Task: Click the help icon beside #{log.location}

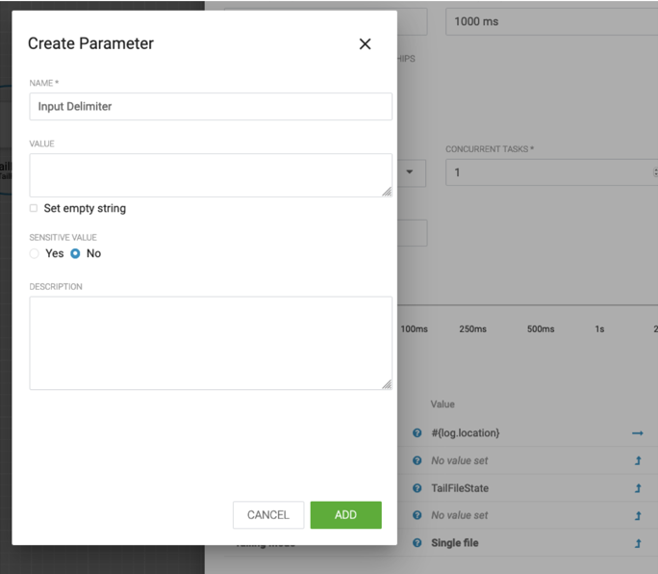Action: 417,433
